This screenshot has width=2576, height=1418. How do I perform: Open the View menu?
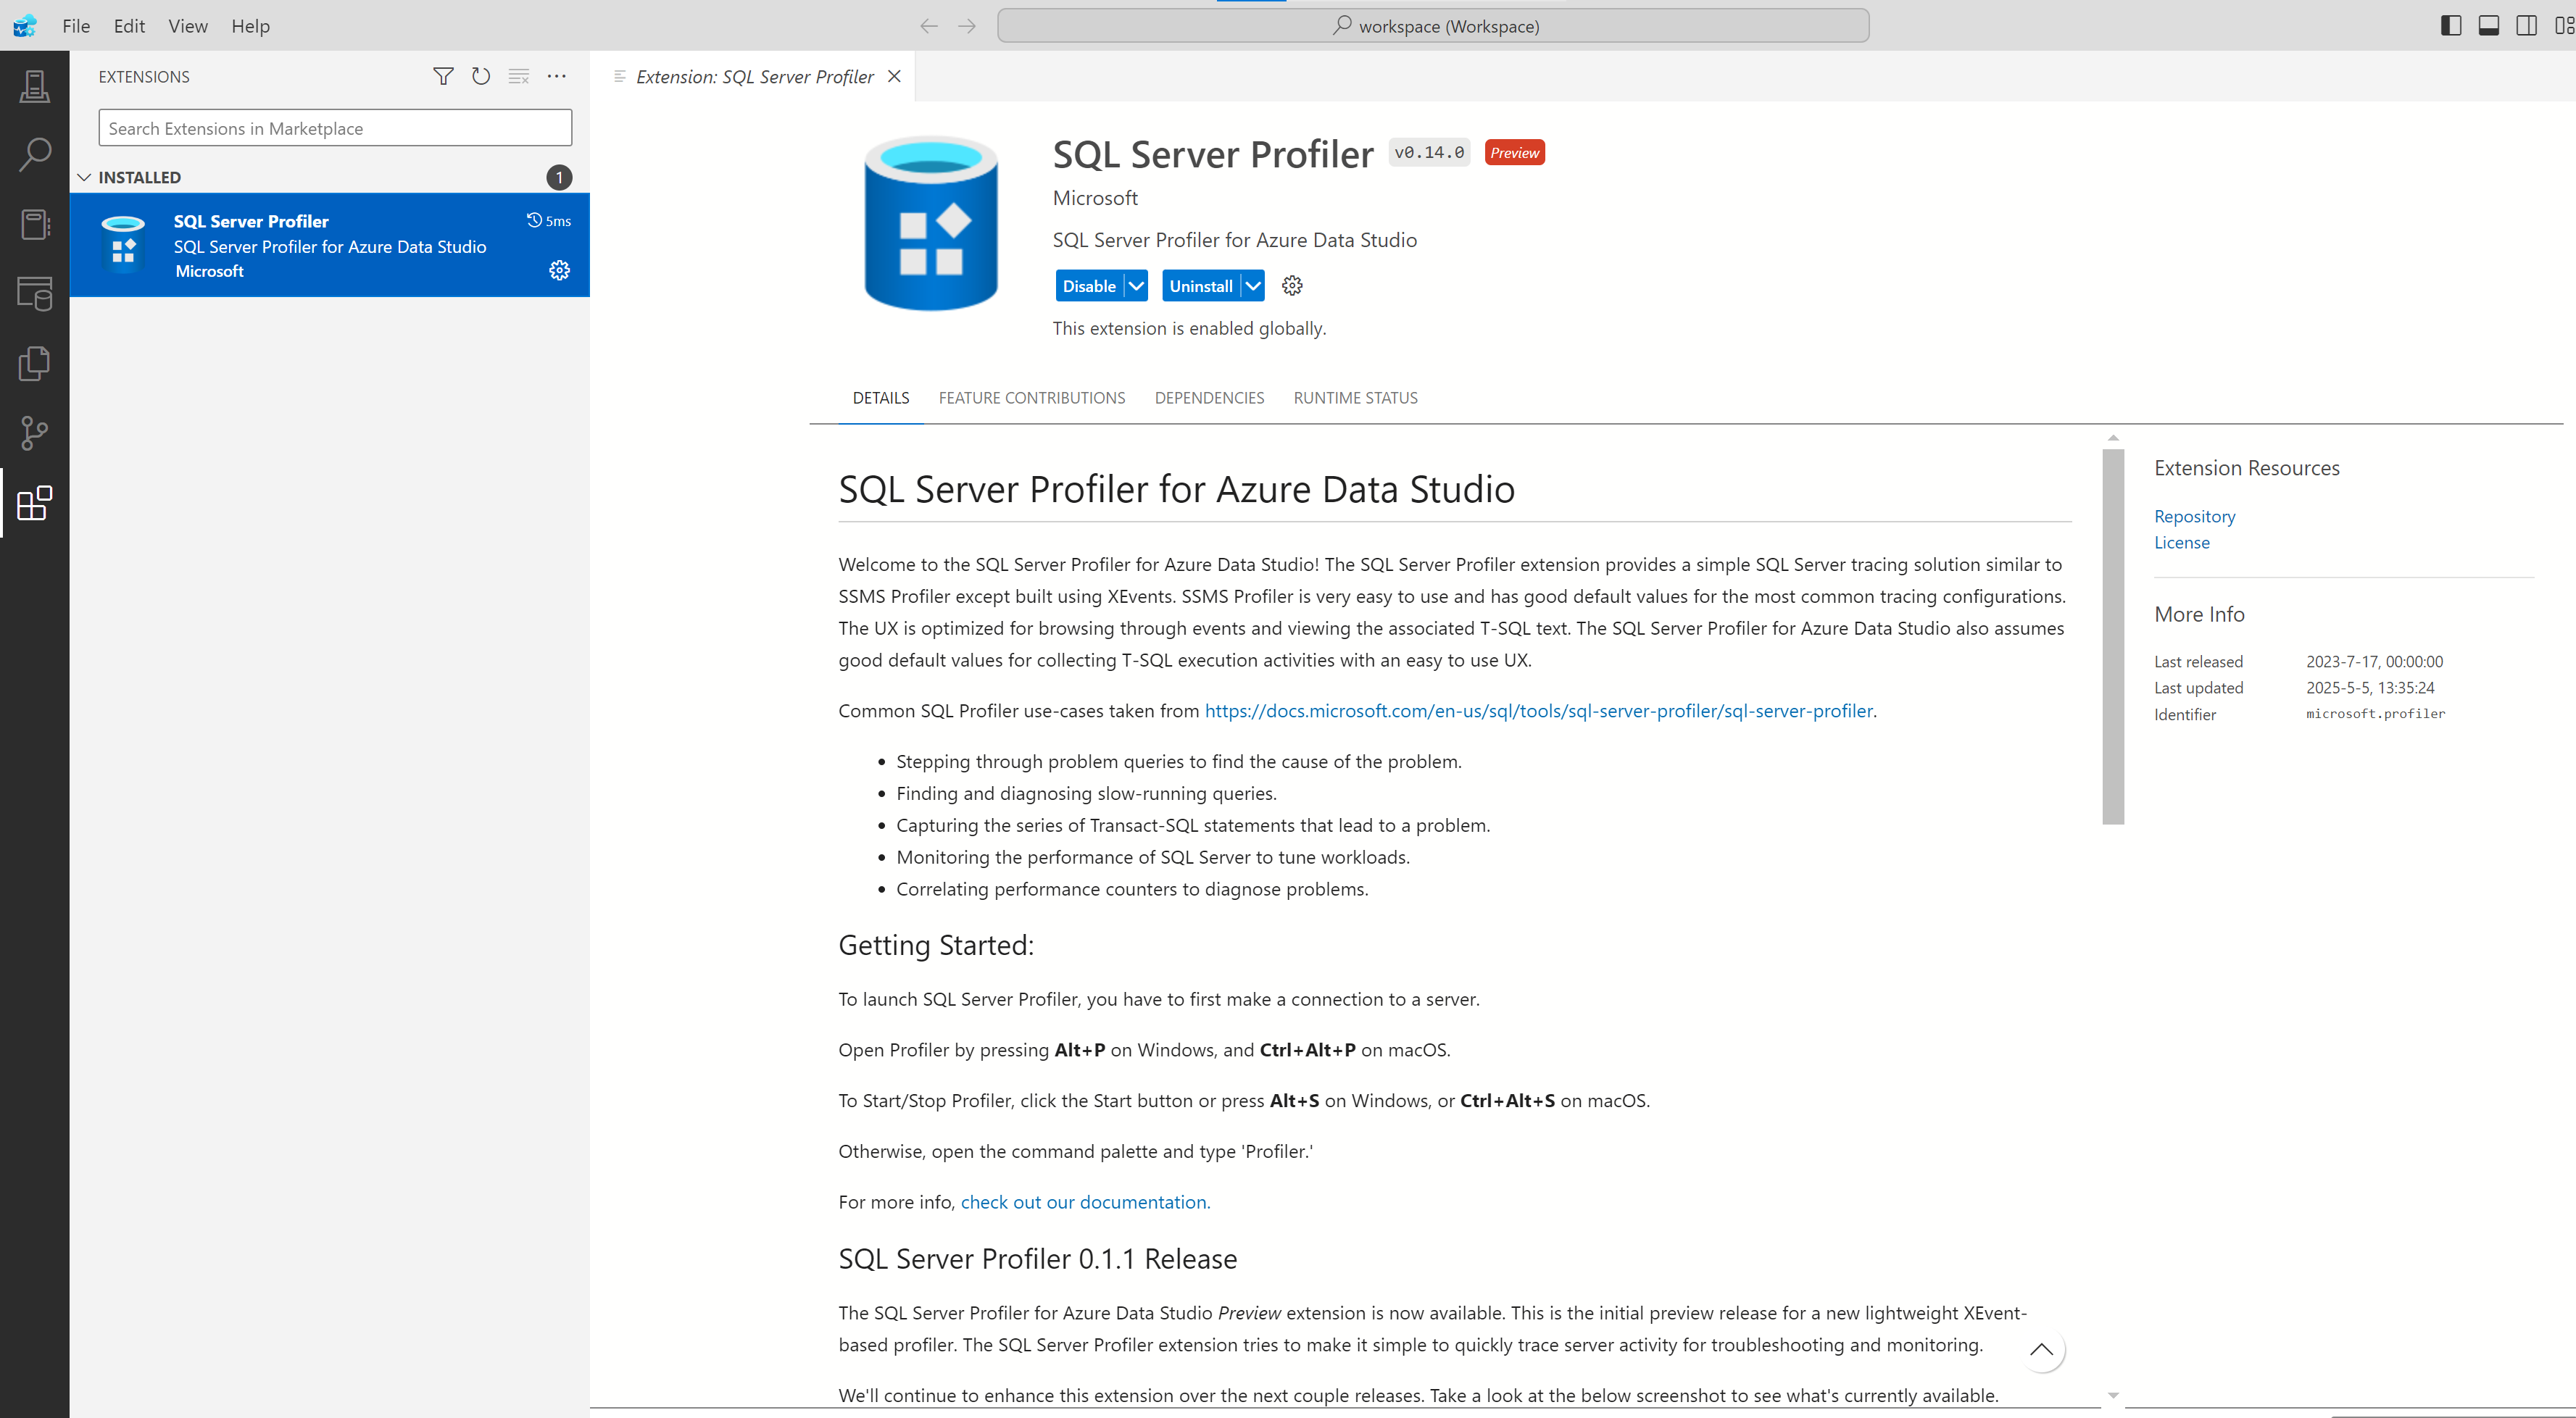pos(188,26)
